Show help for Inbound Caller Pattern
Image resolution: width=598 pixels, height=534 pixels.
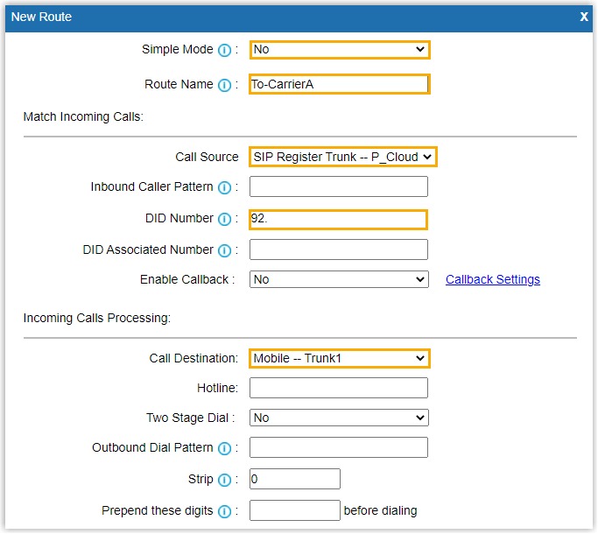coord(224,187)
